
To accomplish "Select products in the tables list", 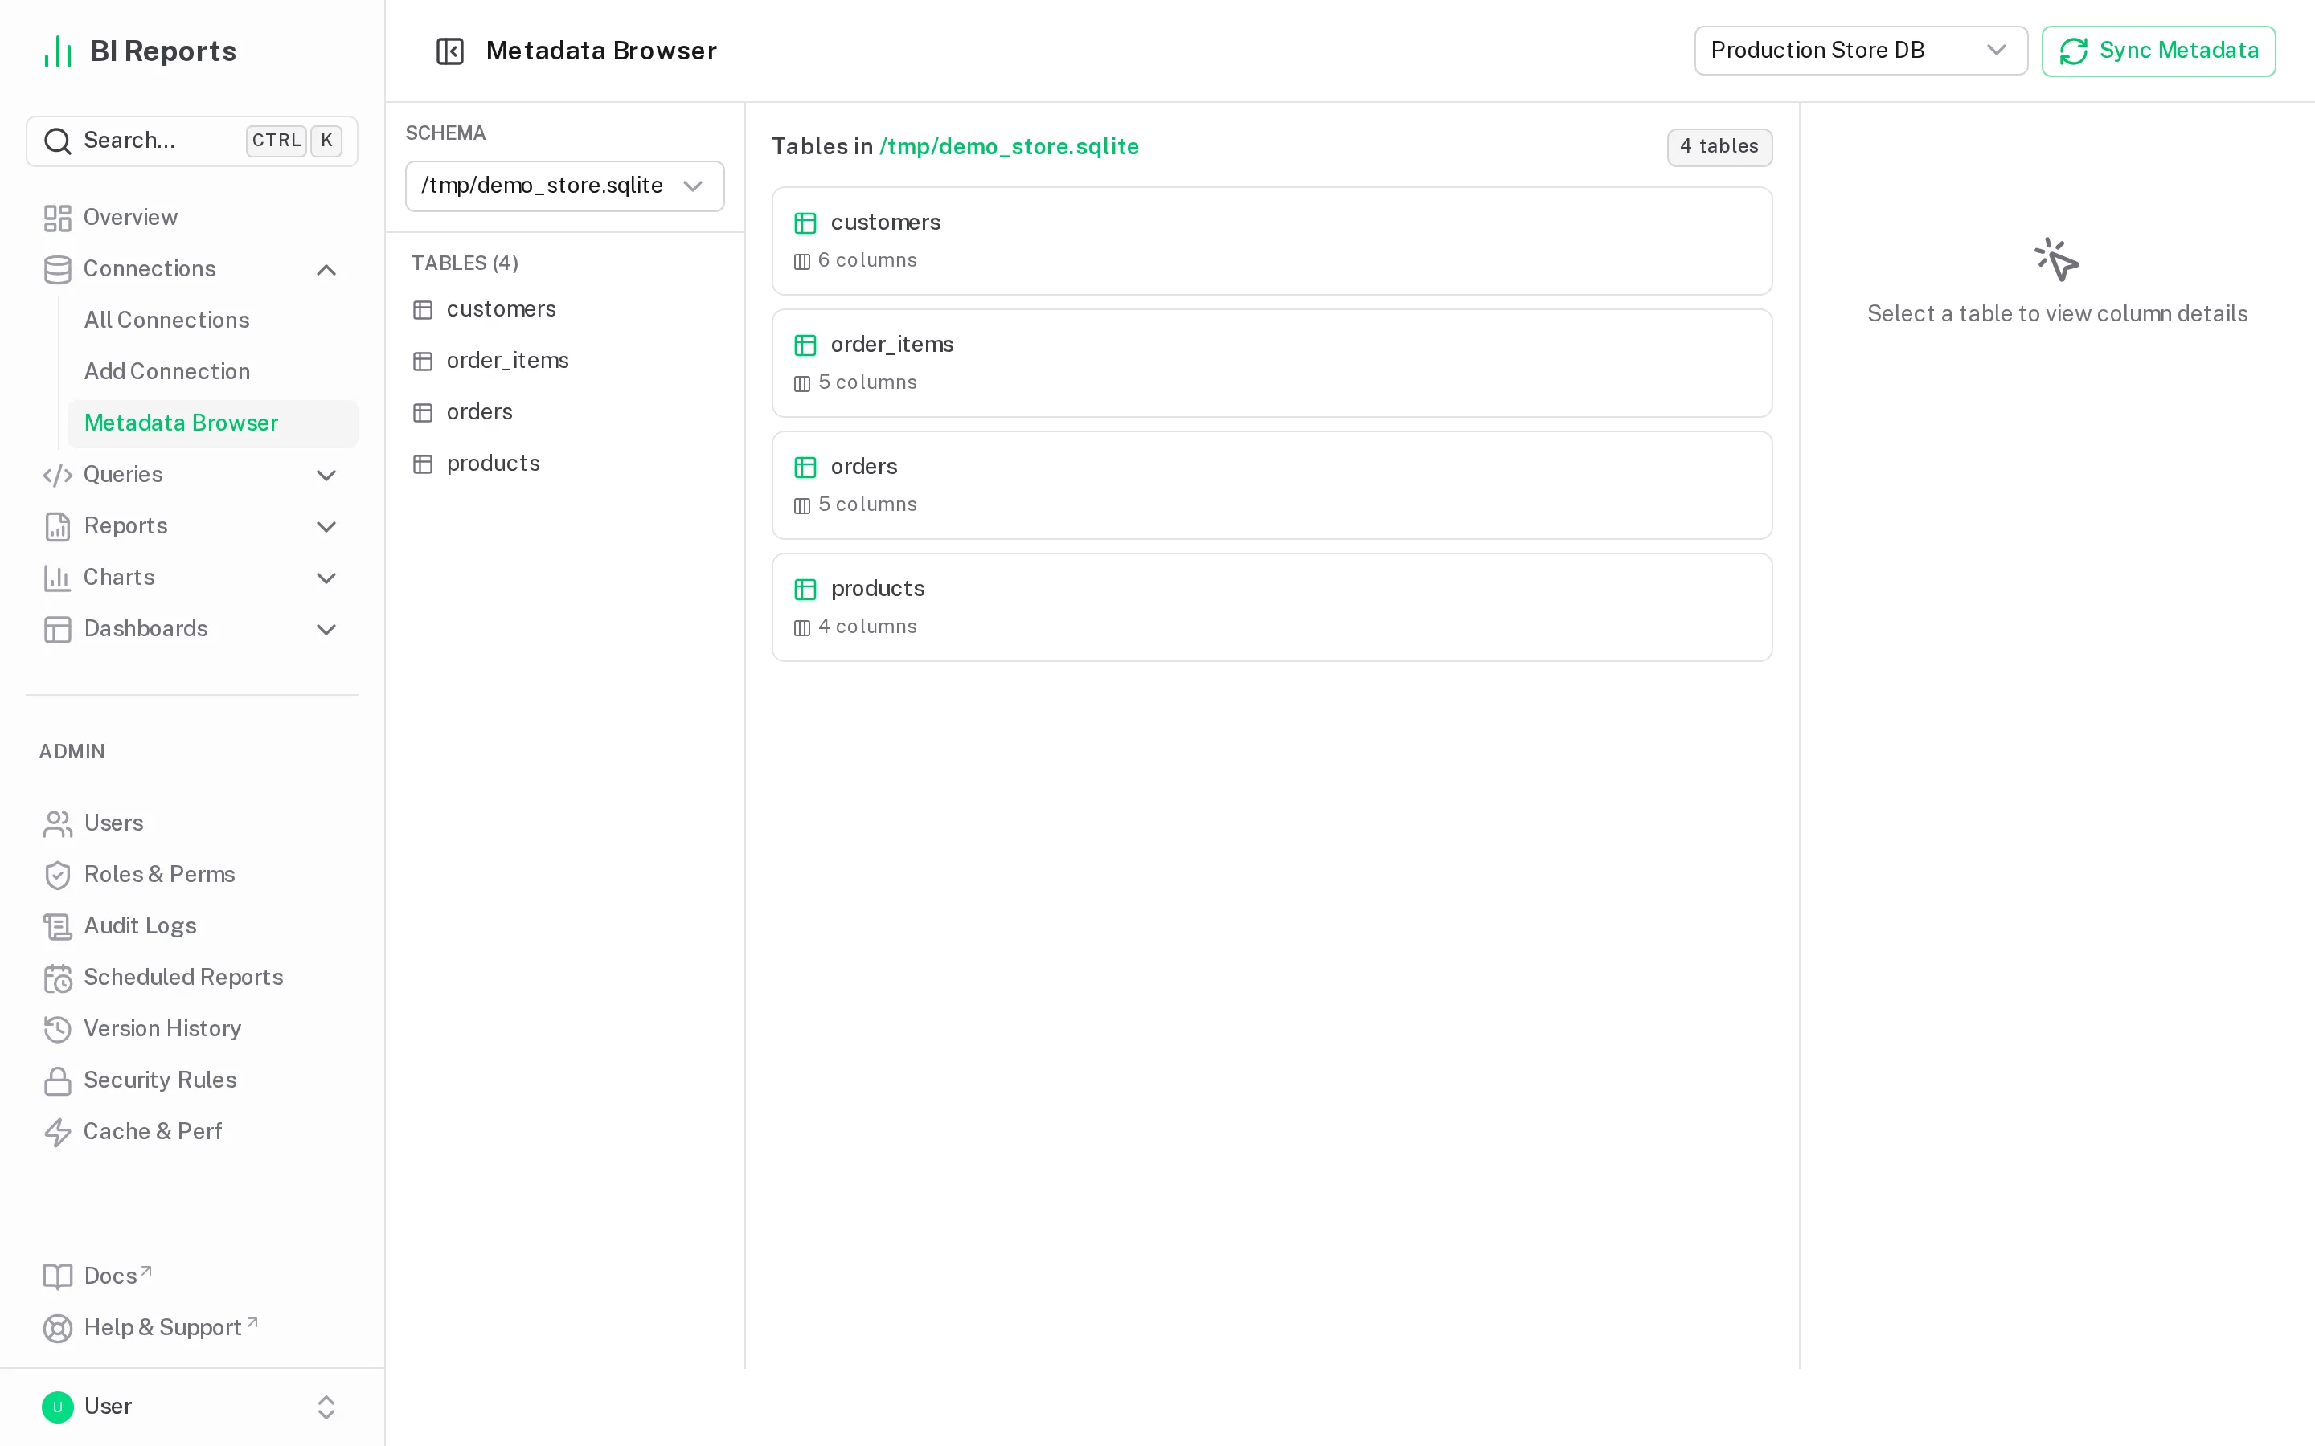I will tap(564, 464).
